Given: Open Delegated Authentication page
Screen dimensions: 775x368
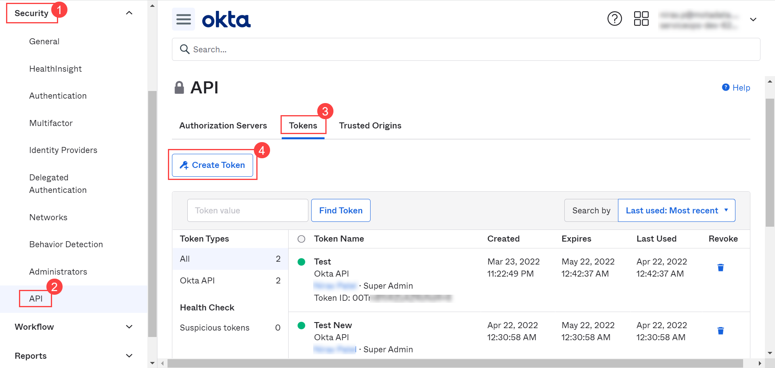Looking at the screenshot, I should [x=58, y=184].
